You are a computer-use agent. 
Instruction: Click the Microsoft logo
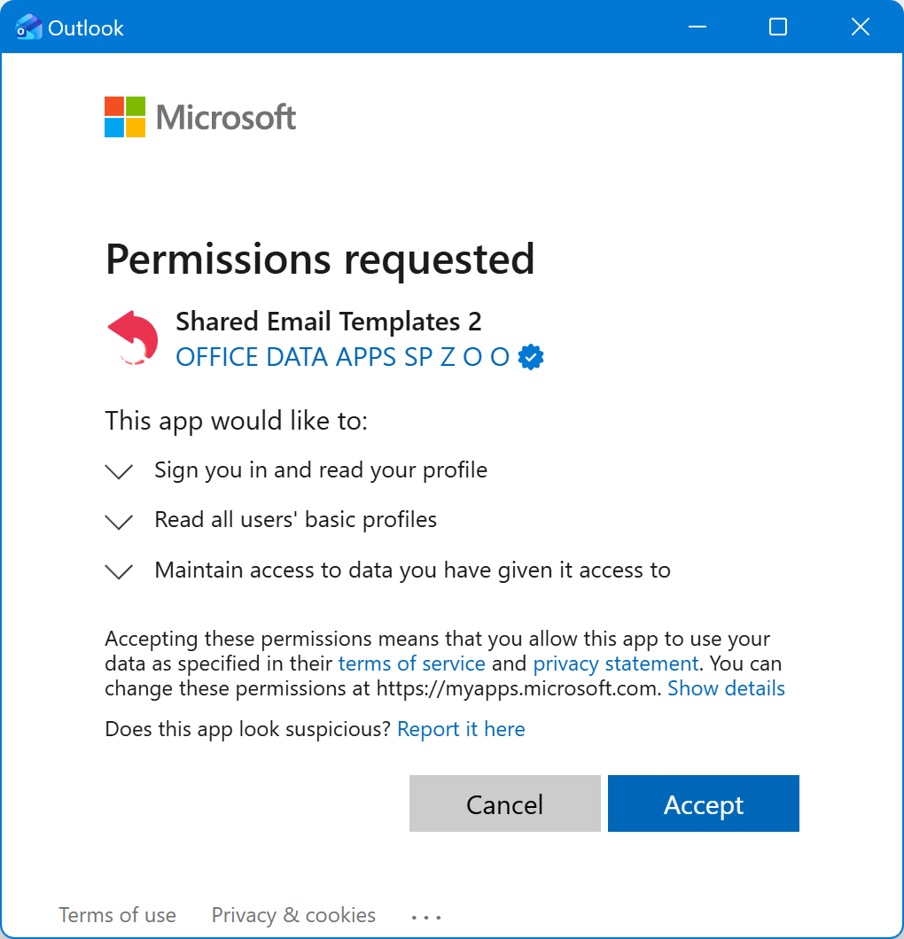click(199, 116)
